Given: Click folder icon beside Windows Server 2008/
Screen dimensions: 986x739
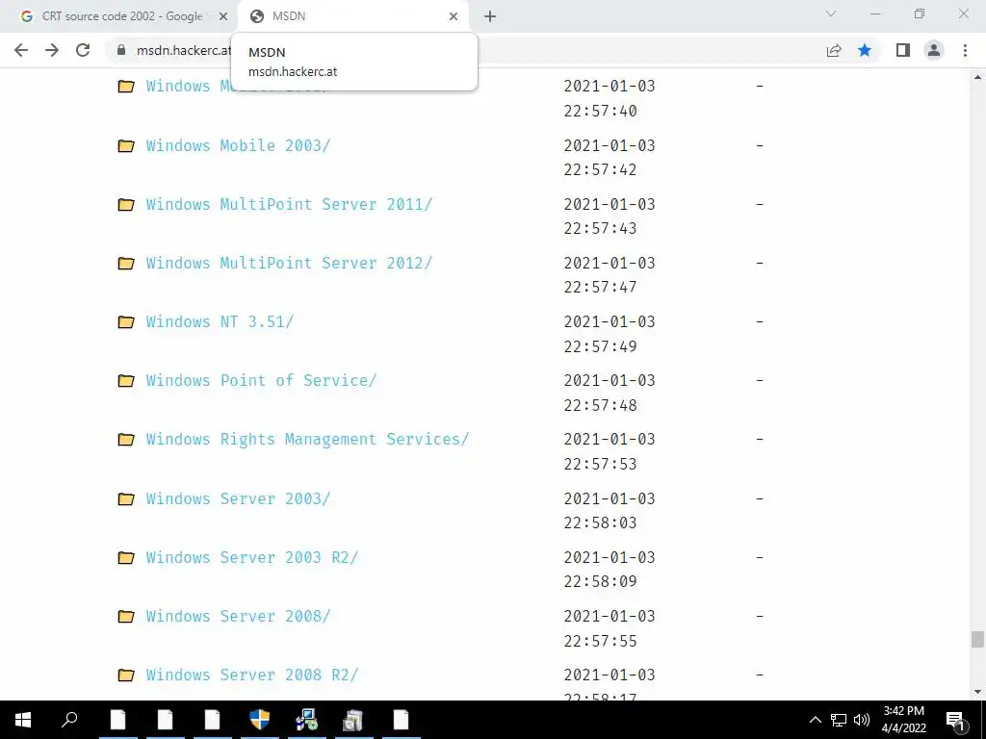Looking at the screenshot, I should [126, 617].
